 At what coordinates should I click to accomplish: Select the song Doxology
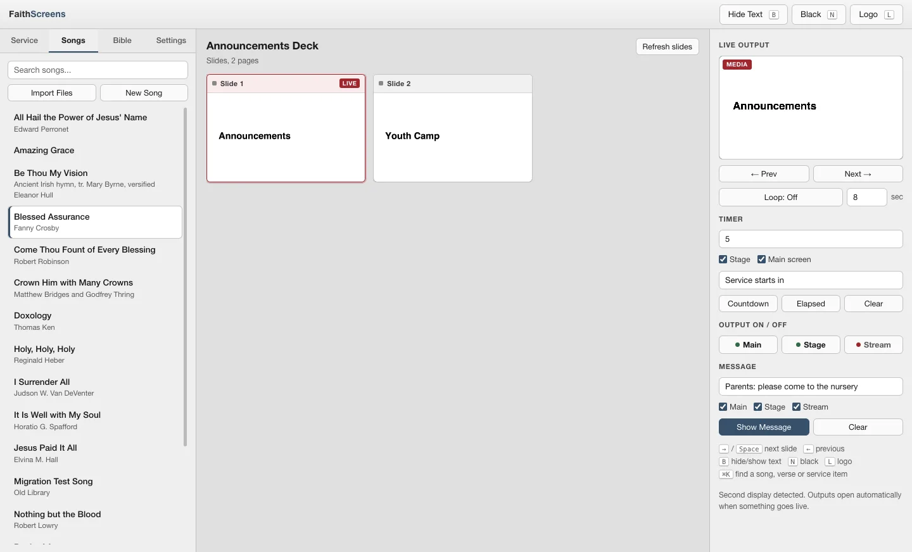pos(95,321)
